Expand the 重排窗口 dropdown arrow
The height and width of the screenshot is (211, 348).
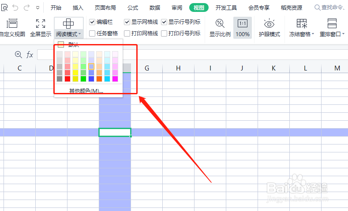click(x=343, y=34)
